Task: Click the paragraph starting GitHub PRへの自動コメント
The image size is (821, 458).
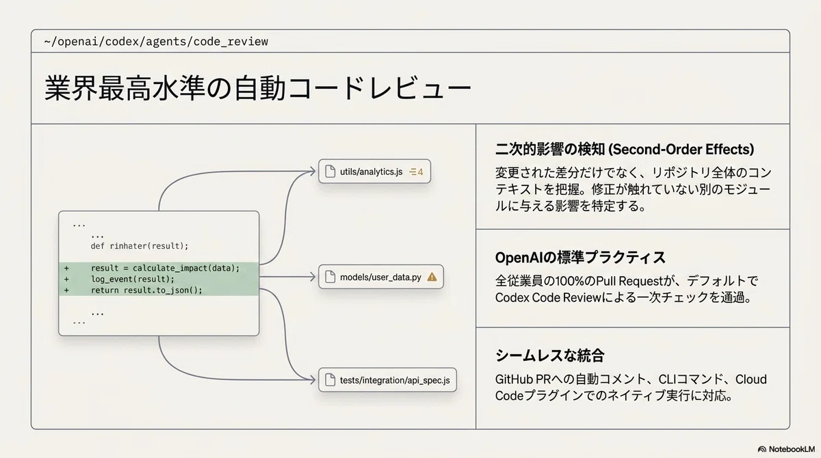Action: [x=631, y=388]
